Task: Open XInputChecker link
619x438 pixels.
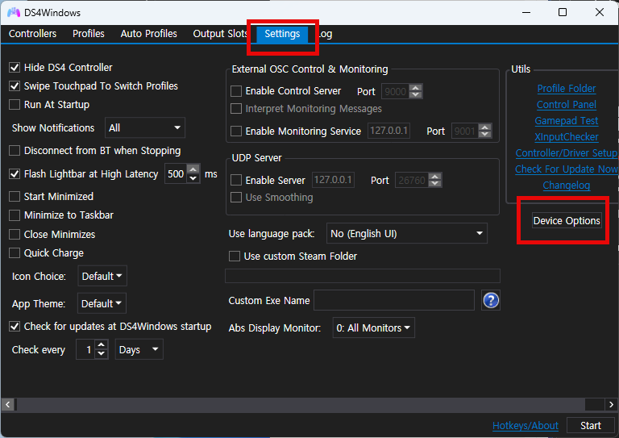Action: 567,137
